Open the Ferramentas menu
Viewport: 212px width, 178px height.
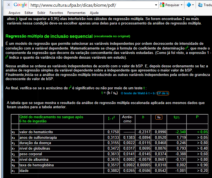pos(76,13)
